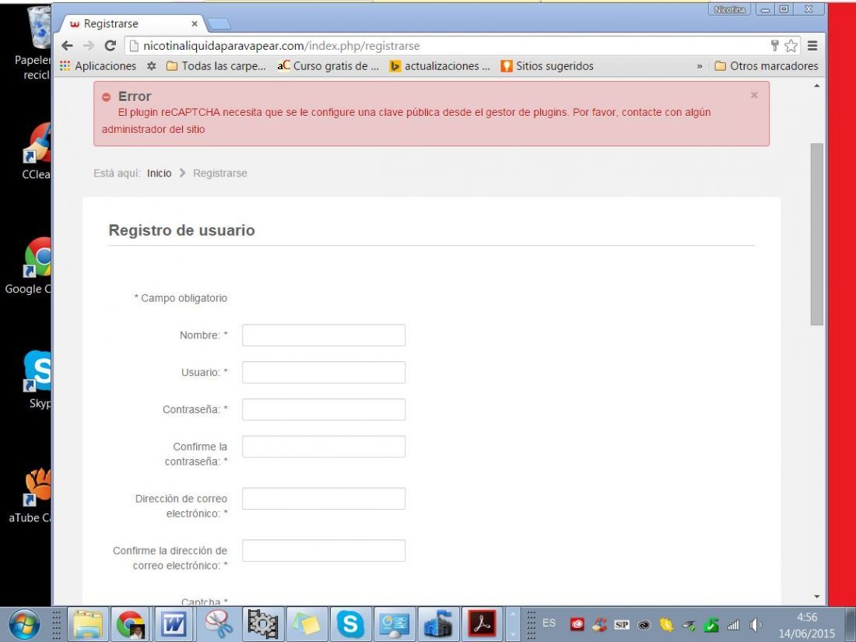The height and width of the screenshot is (642, 856).
Task: Open saved password key icon
Action: (774, 45)
